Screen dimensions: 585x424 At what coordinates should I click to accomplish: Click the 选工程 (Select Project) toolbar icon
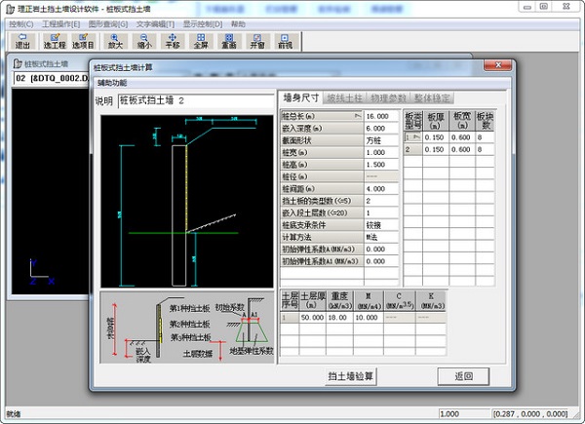[57, 41]
